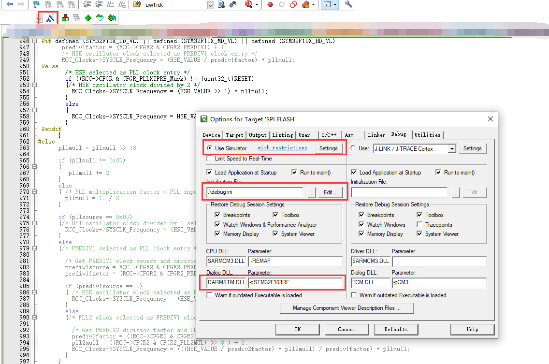Image resolution: width=549 pixels, height=364 pixels.
Task: Navigate backward with the blue left arrow
Action: click(x=10, y=4)
